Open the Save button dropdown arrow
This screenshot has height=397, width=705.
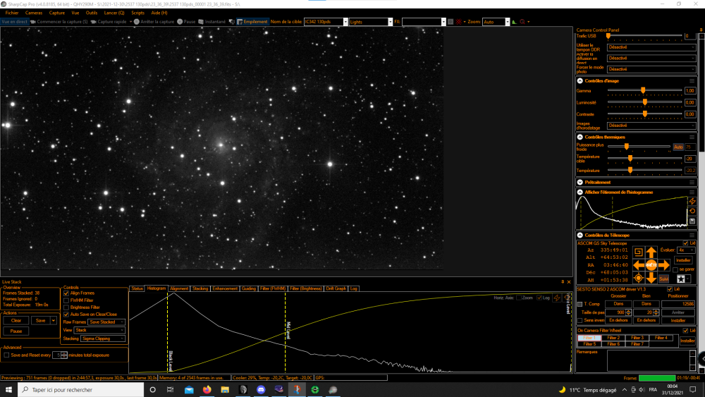(x=54, y=321)
